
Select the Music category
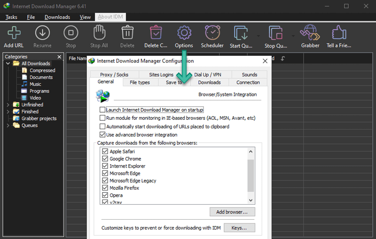point(35,85)
